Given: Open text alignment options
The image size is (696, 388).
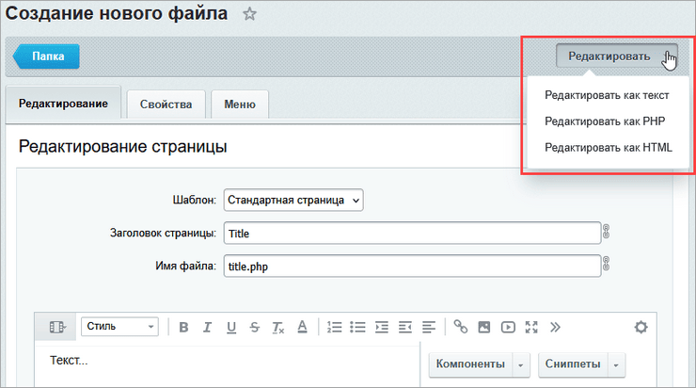Looking at the screenshot, I should (x=429, y=328).
